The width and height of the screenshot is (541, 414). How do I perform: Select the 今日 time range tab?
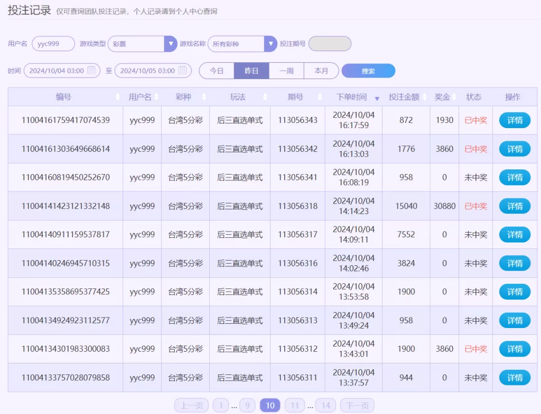point(217,71)
